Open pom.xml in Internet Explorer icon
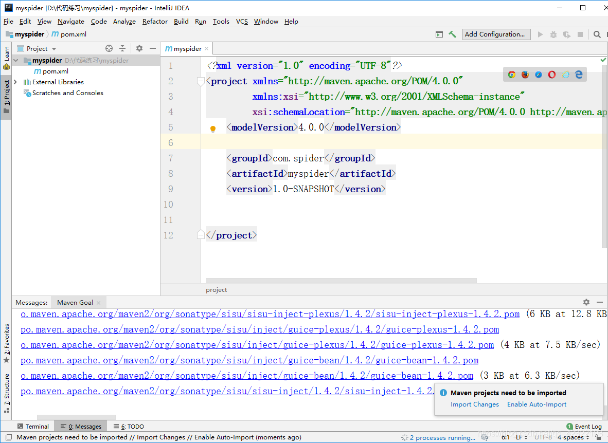This screenshot has width=608, height=443. coord(566,75)
